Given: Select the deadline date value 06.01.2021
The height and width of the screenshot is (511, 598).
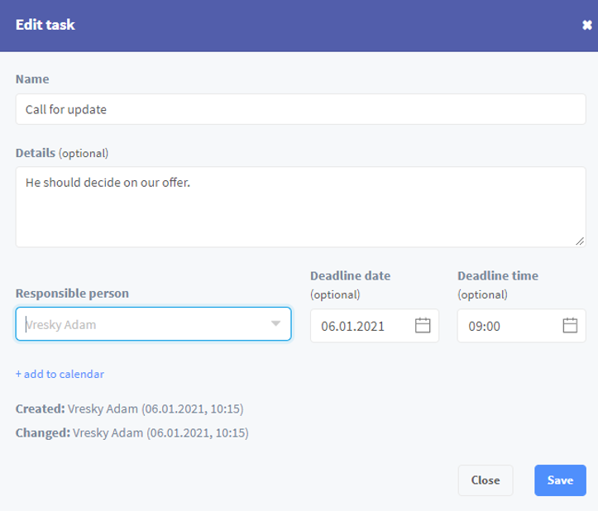Looking at the screenshot, I should click(352, 327).
